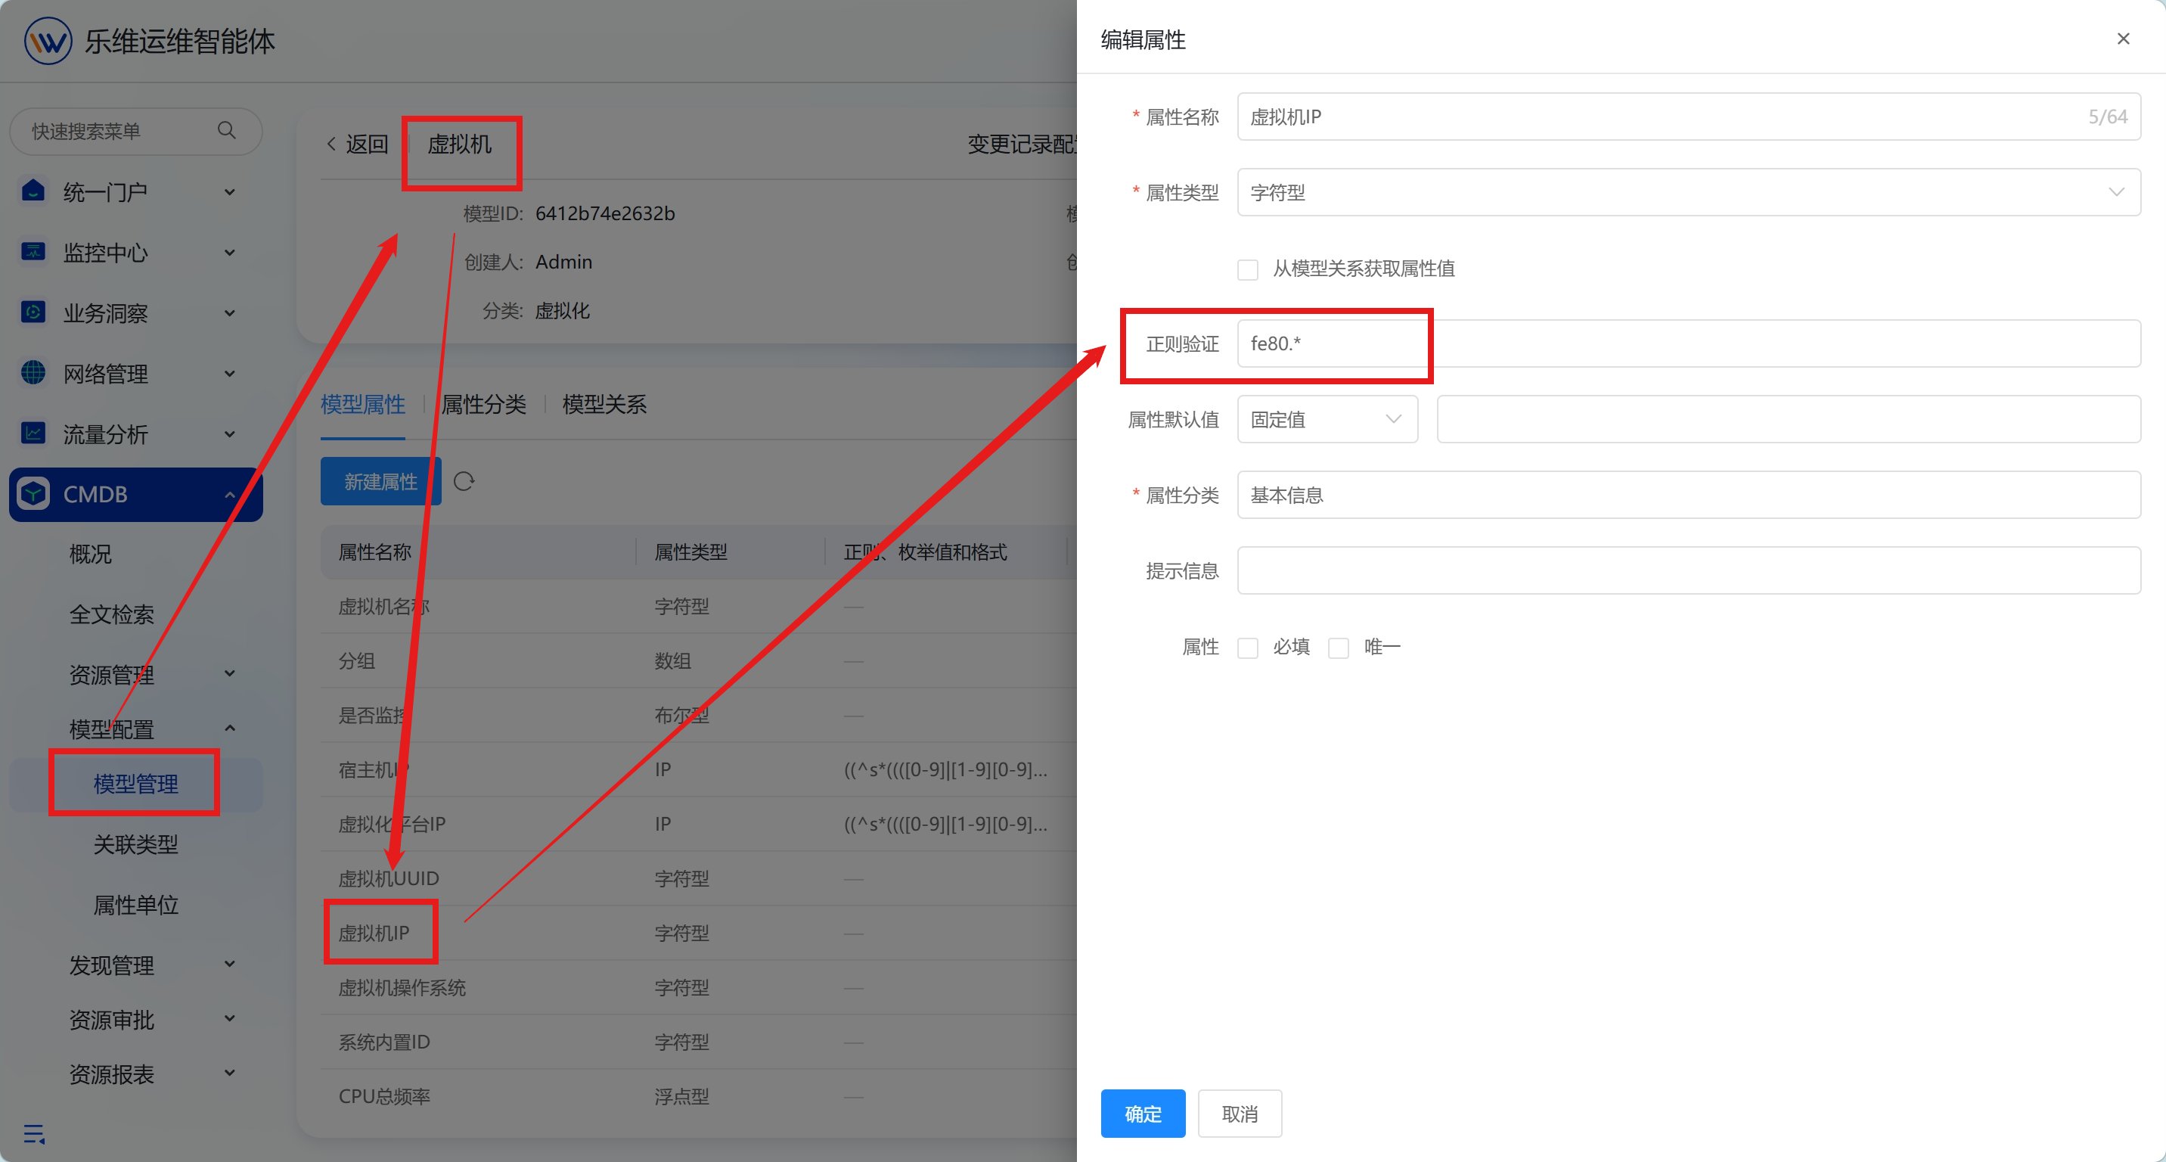The height and width of the screenshot is (1162, 2166).
Task: Switch to 属性分类 tab
Action: tap(483, 405)
